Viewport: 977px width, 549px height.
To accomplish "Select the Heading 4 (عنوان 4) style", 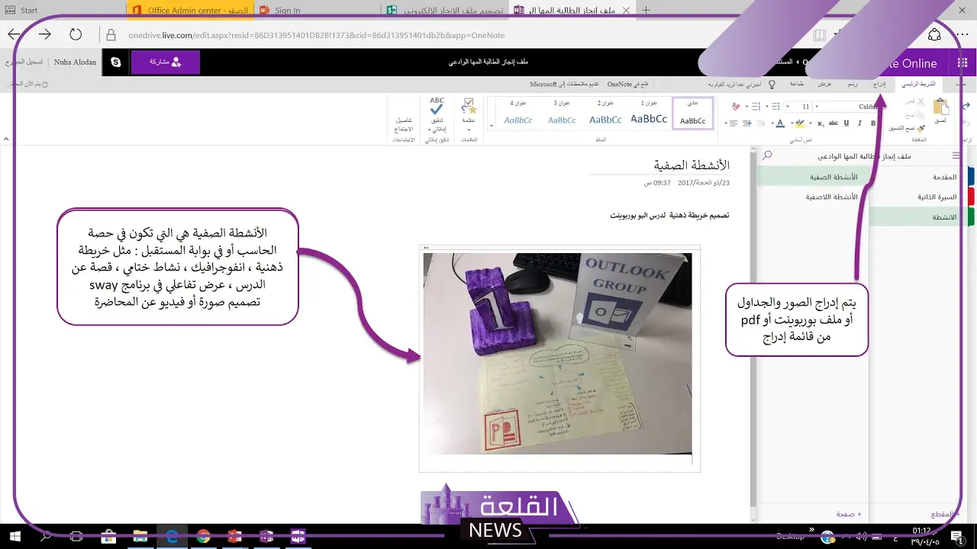I will [x=518, y=113].
